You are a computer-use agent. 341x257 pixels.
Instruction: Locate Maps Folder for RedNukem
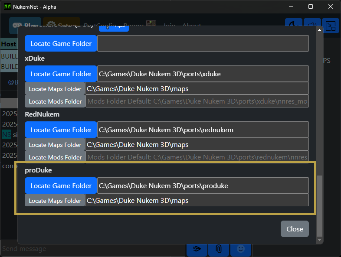coord(55,145)
